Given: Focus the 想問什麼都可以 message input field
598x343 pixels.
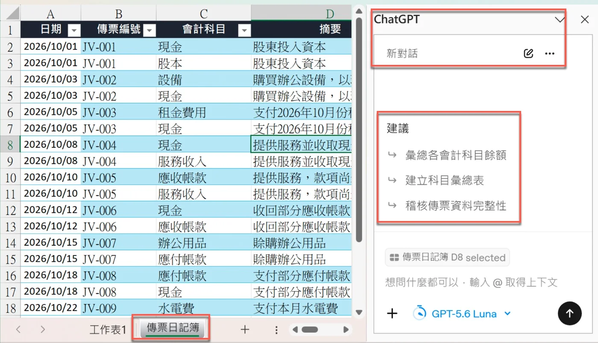Looking at the screenshot, I should click(472, 282).
